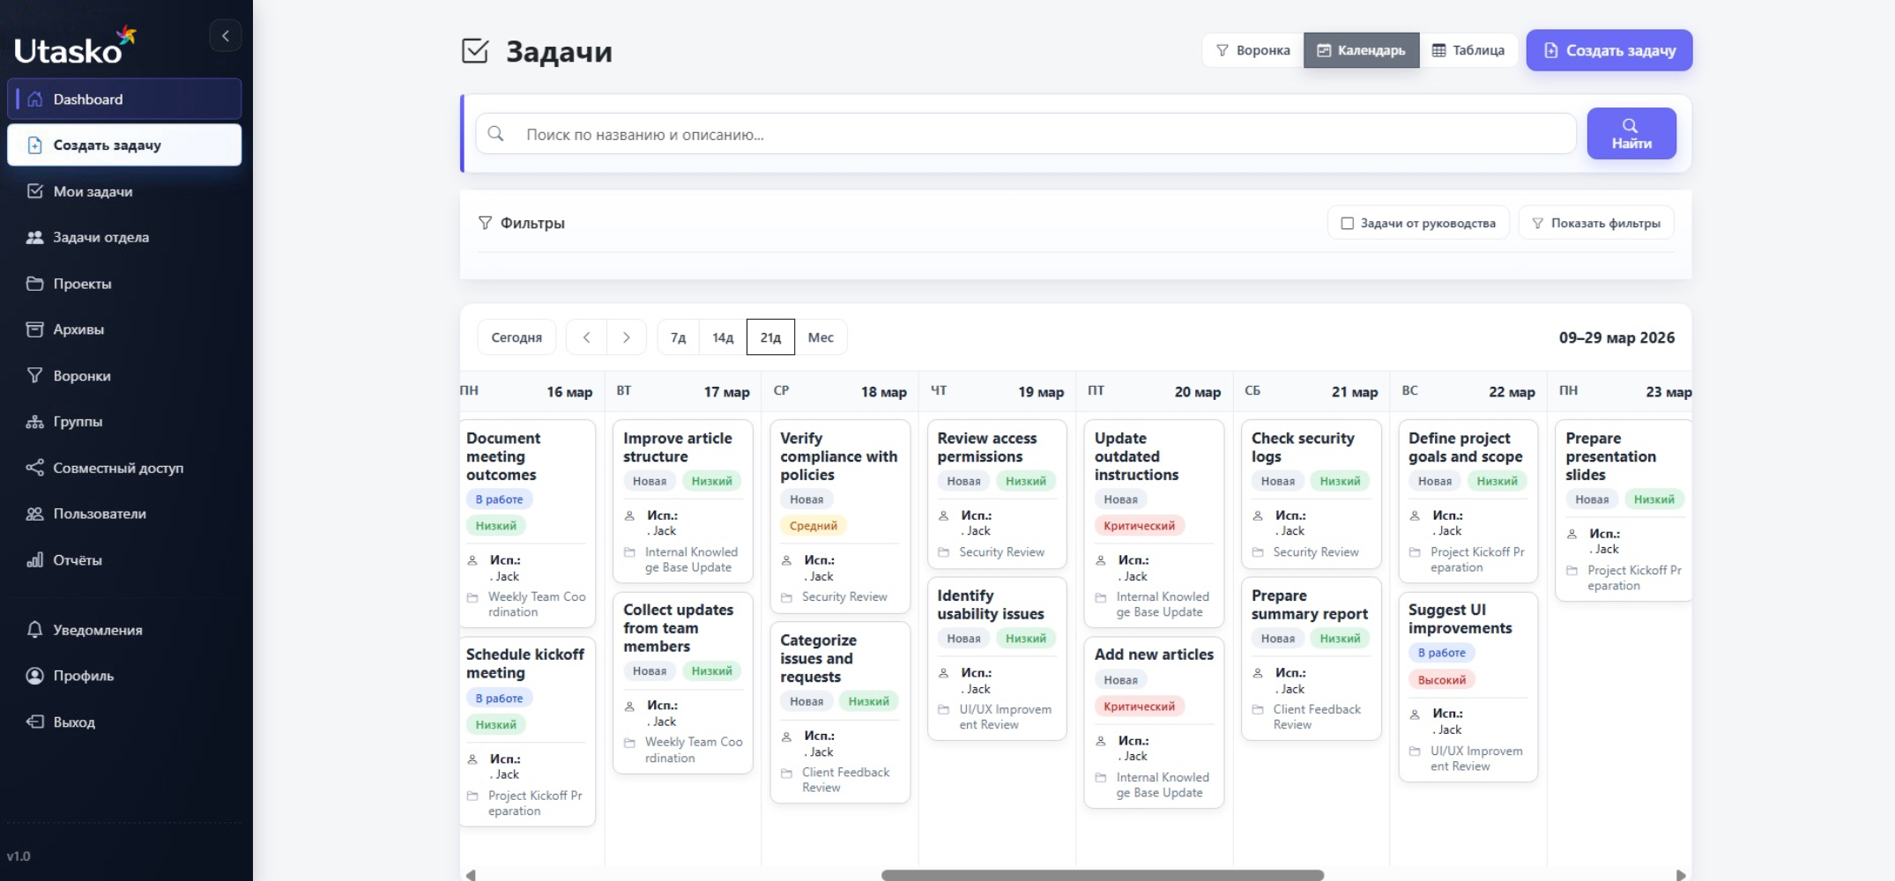Select the Проекты folder icon in sidebar
The height and width of the screenshot is (881, 1895).
tap(35, 284)
